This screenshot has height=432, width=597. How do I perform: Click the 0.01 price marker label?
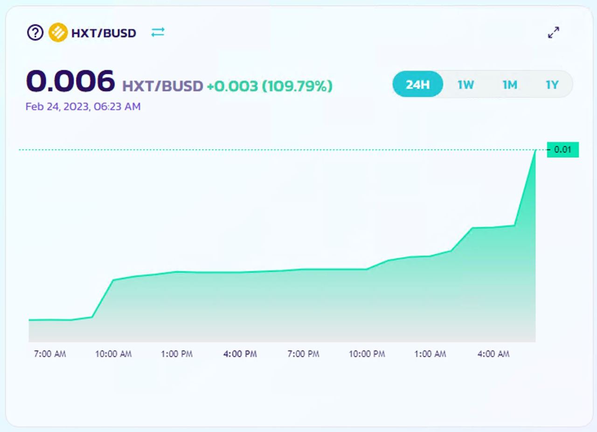563,150
